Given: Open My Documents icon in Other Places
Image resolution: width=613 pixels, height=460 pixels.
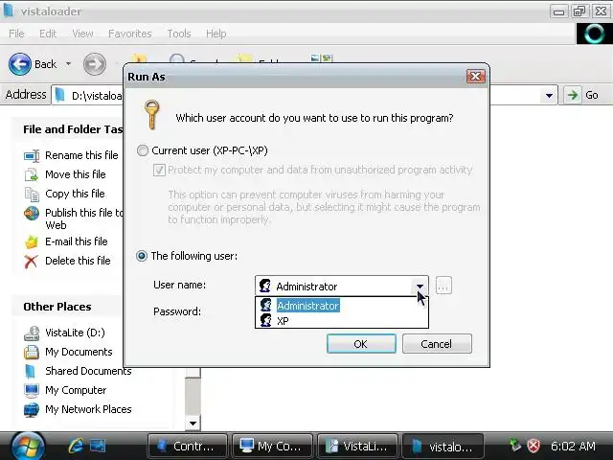Looking at the screenshot, I should (x=32, y=352).
